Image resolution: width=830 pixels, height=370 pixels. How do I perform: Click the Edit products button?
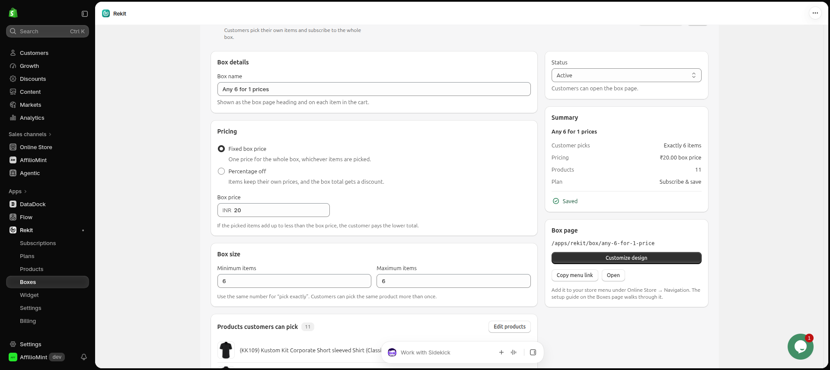point(510,327)
